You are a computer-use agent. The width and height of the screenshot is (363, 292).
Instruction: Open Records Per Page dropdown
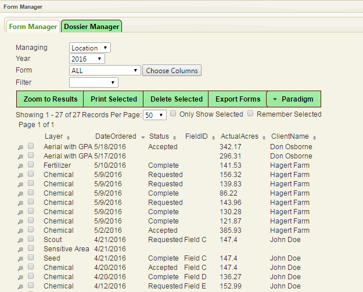154,115
